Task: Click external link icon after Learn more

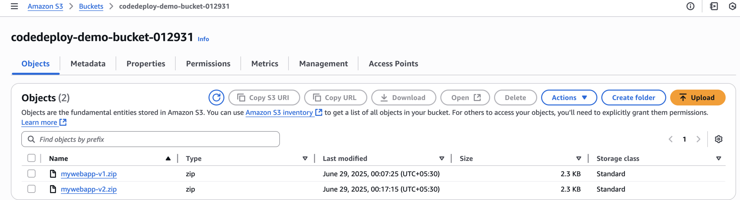Action: click(x=63, y=122)
